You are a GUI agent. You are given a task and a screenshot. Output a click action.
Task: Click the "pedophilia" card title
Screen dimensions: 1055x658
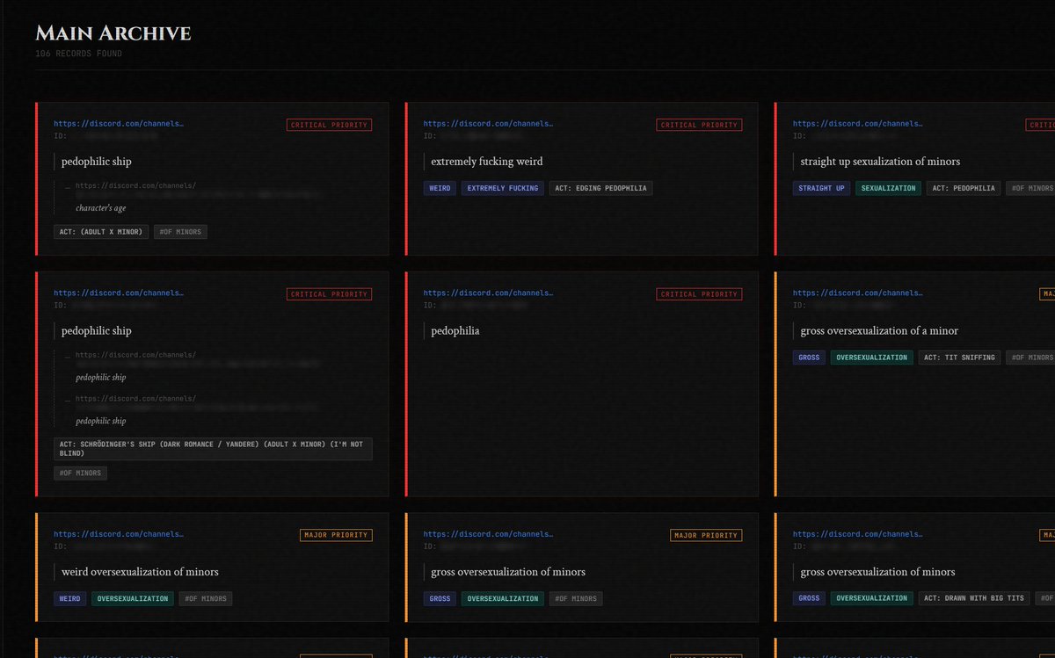coord(455,331)
